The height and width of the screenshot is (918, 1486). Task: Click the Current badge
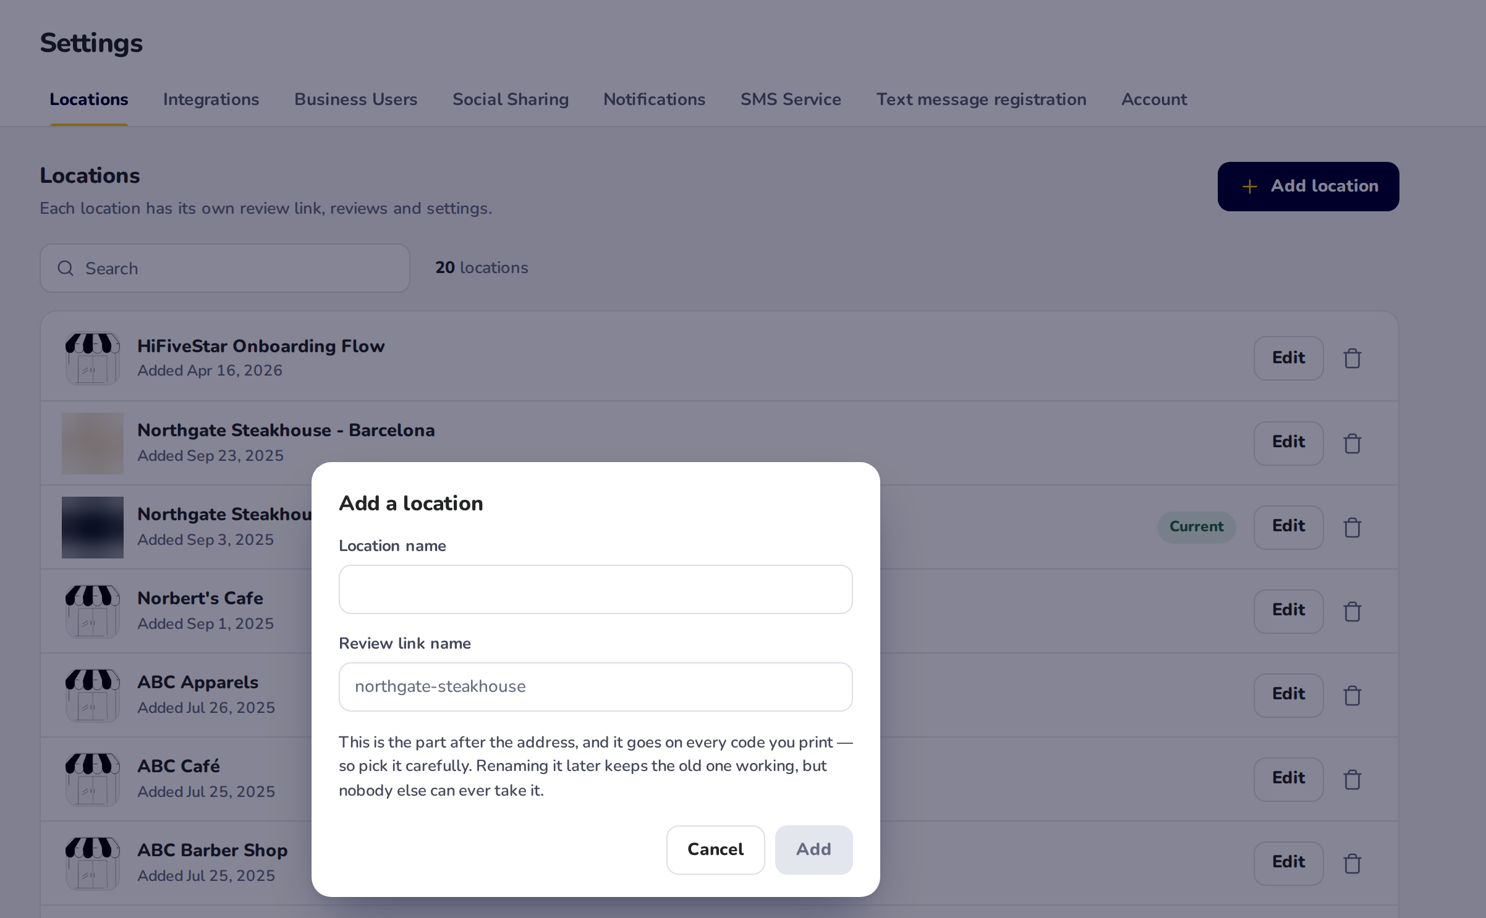pyautogui.click(x=1197, y=527)
